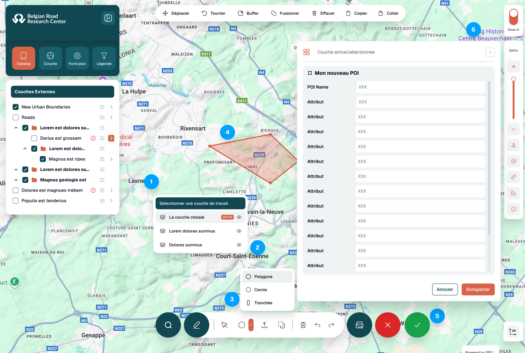The height and width of the screenshot is (353, 525).
Task: Select Cercle from shape menu
Action: point(260,290)
